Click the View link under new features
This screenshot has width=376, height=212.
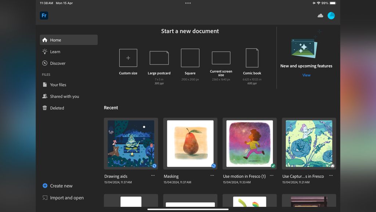[306, 75]
